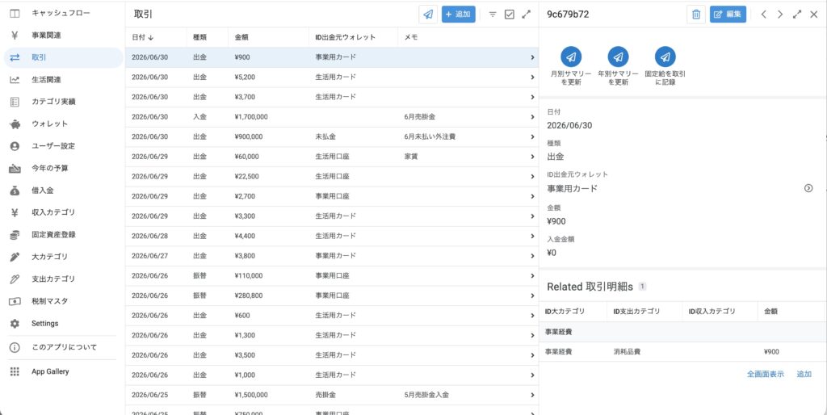
Task: Click the 追加 button in 取引 header
Action: click(459, 15)
